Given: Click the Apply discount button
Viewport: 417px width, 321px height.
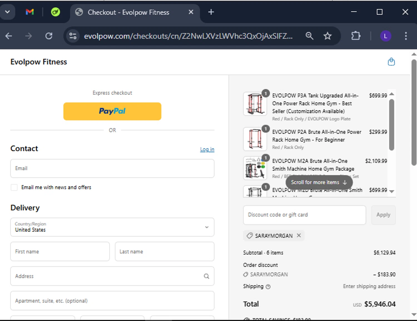Looking at the screenshot, I should click(x=383, y=215).
